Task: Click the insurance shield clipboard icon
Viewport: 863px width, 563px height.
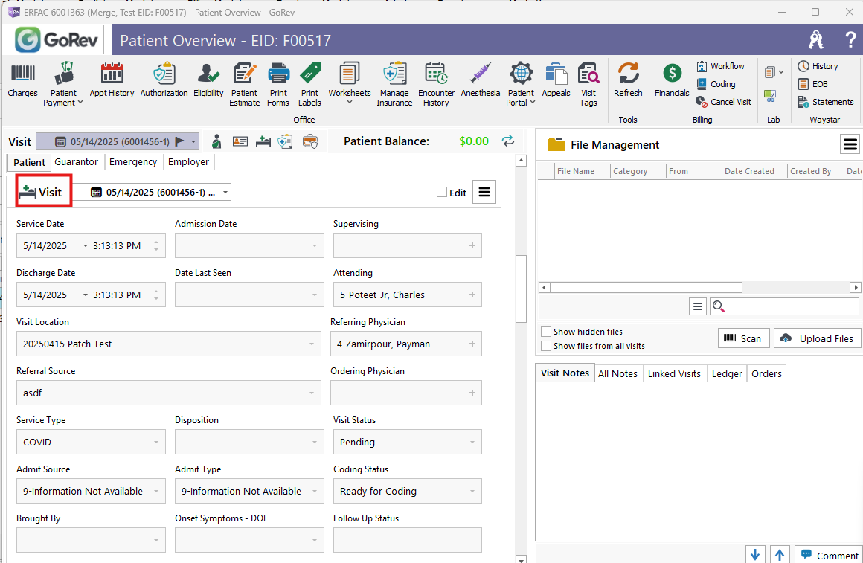Action: [285, 141]
